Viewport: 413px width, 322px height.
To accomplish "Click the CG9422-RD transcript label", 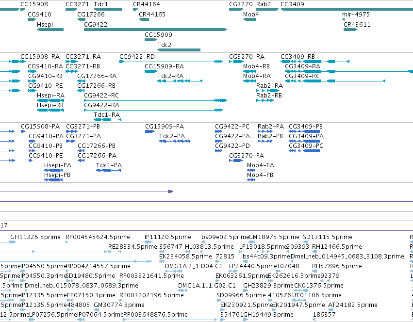I will [x=137, y=57].
